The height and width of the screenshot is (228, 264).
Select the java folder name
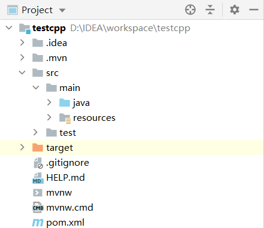point(81,104)
